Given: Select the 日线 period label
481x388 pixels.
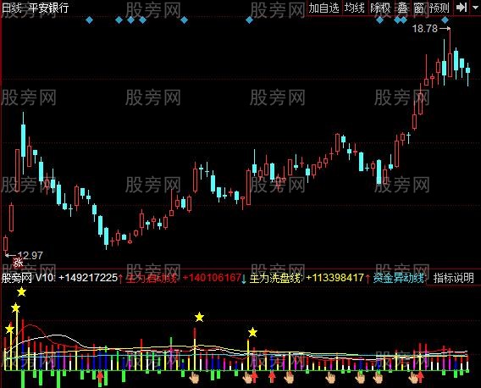Looking at the screenshot, I should coord(11,8).
